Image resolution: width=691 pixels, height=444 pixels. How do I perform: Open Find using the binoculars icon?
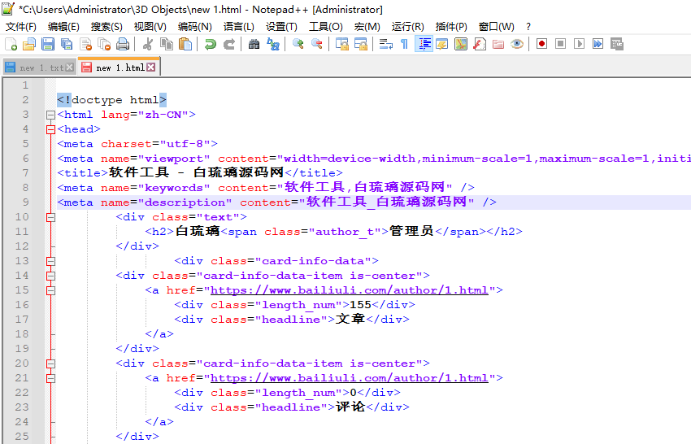tap(254, 44)
